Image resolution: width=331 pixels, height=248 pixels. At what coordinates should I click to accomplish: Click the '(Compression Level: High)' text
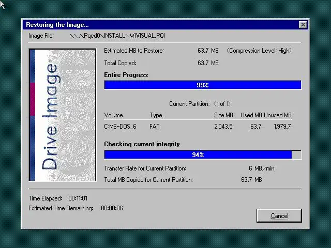tap(259, 51)
